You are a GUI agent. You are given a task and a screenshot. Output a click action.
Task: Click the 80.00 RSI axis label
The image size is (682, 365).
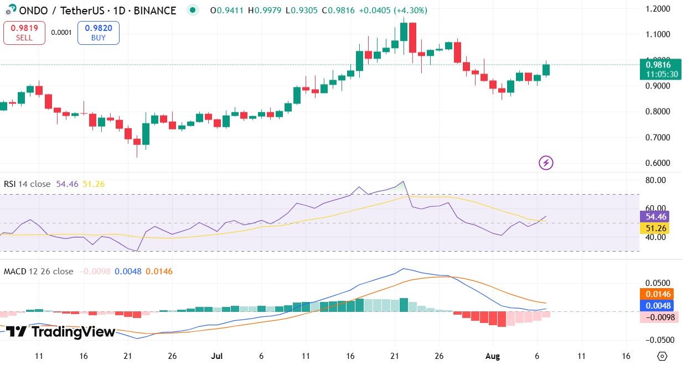[657, 180]
